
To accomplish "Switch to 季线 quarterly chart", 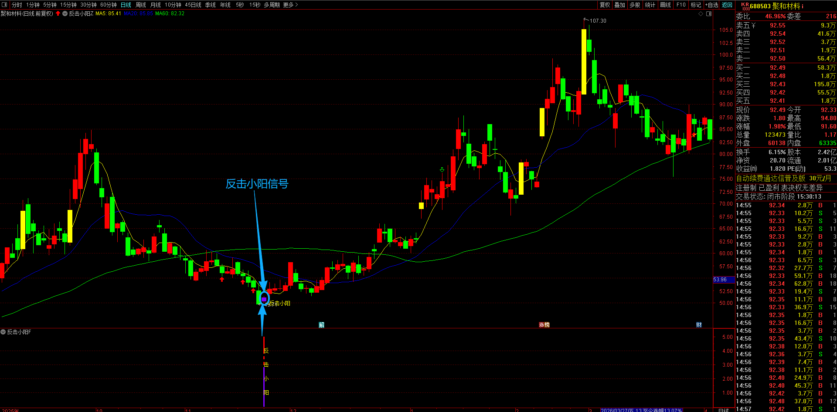I will click(211, 5).
